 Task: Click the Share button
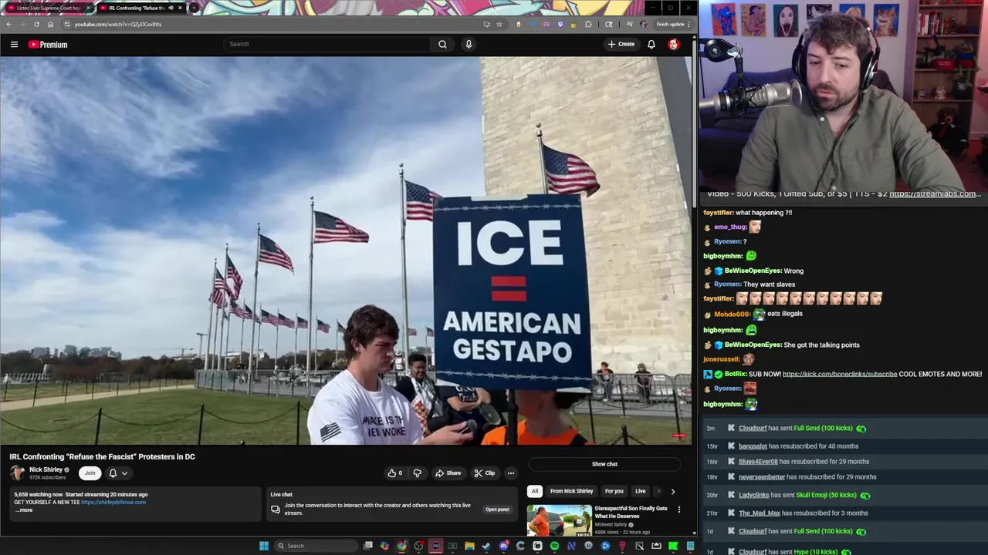pyautogui.click(x=448, y=473)
